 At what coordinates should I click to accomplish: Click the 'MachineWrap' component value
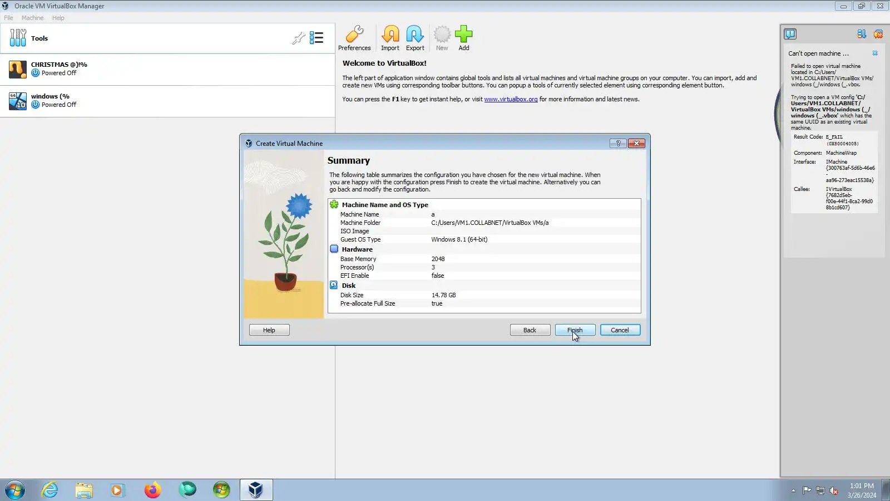841,153
